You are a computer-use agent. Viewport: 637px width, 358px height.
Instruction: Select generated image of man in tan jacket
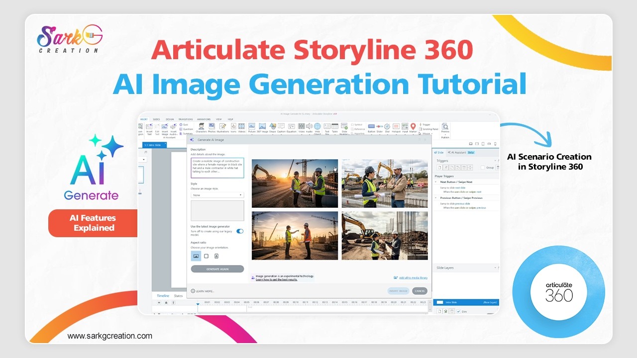[385, 183]
